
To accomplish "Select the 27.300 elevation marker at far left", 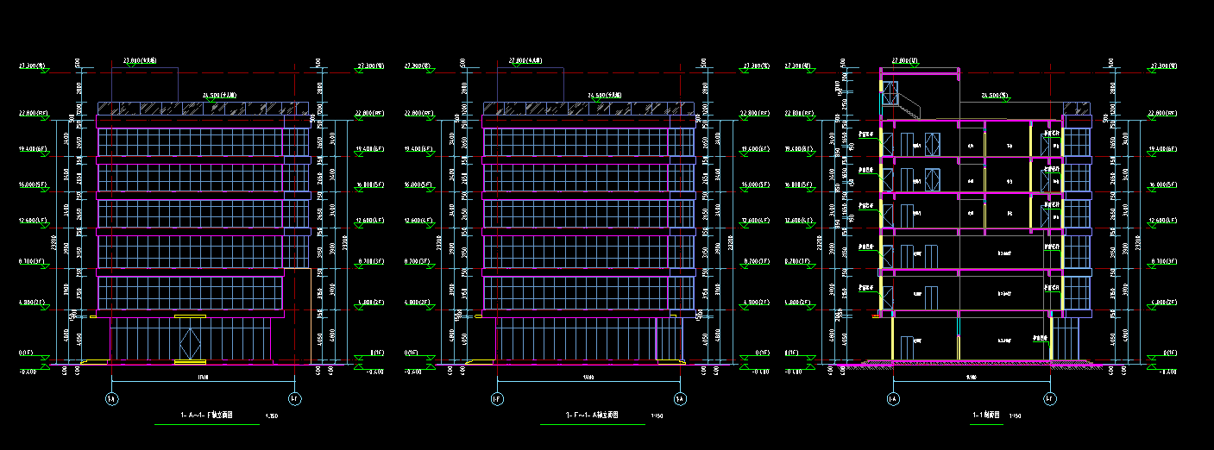I will click(32, 66).
